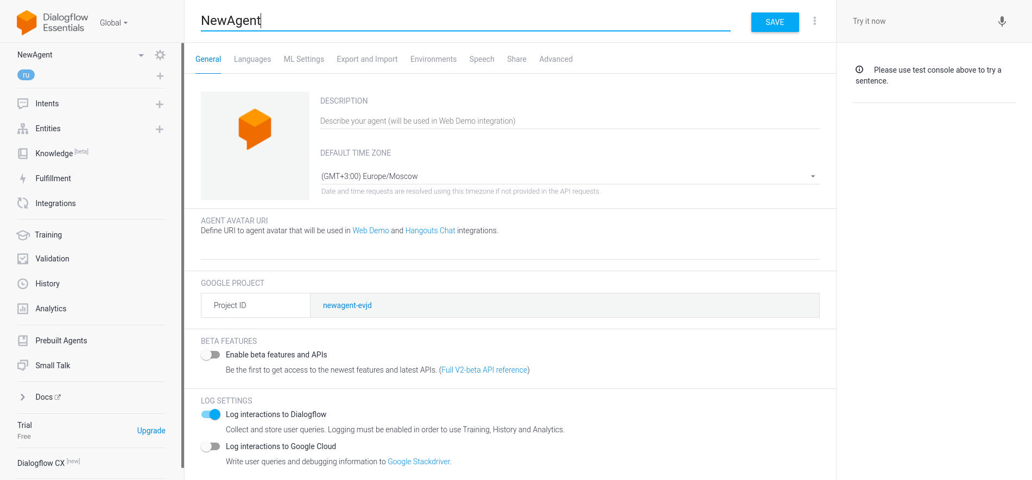Expand the NewAgent agent selector dropdown
Image resolution: width=1032 pixels, height=480 pixels.
pyautogui.click(x=141, y=55)
